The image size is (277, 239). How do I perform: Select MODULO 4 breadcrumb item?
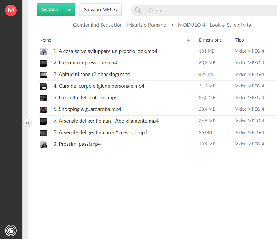tap(214, 25)
